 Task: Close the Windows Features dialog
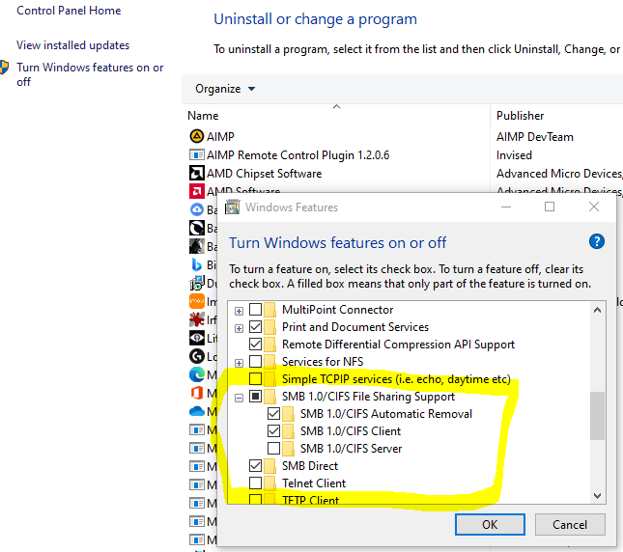click(x=594, y=207)
